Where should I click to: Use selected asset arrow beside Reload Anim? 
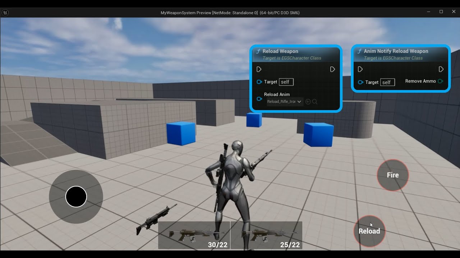308,102
